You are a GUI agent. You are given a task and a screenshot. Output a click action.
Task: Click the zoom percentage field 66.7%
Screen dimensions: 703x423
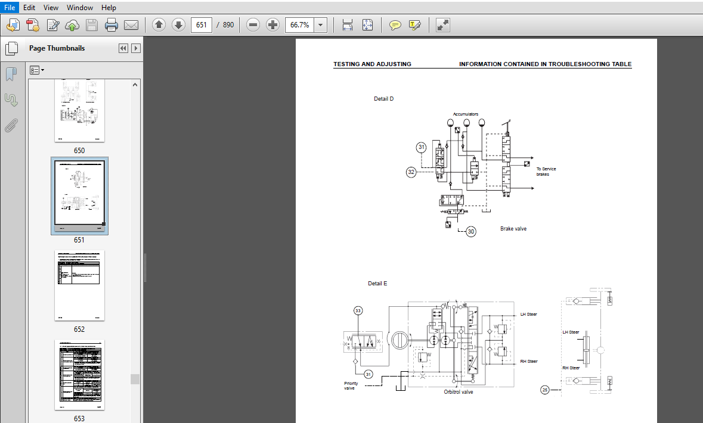click(x=299, y=25)
